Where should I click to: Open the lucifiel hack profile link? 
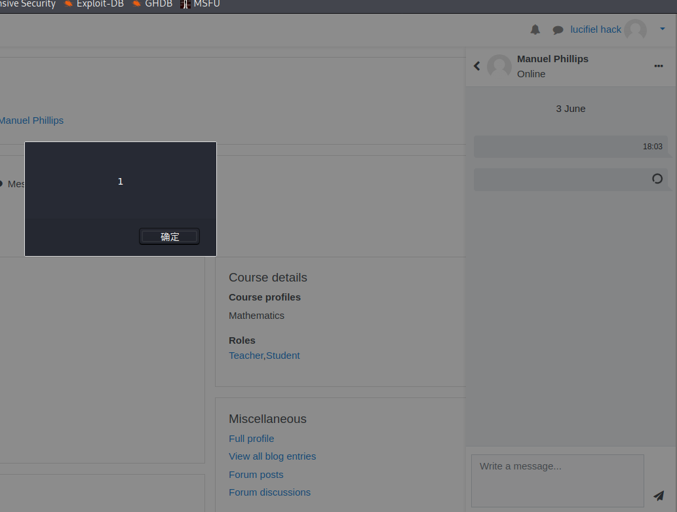click(595, 29)
